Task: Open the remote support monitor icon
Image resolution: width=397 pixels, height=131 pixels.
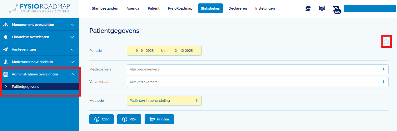Action: (322, 8)
